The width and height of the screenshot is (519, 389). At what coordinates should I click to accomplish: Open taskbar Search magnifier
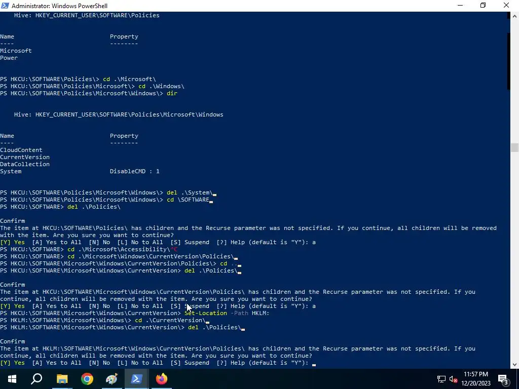(36, 379)
